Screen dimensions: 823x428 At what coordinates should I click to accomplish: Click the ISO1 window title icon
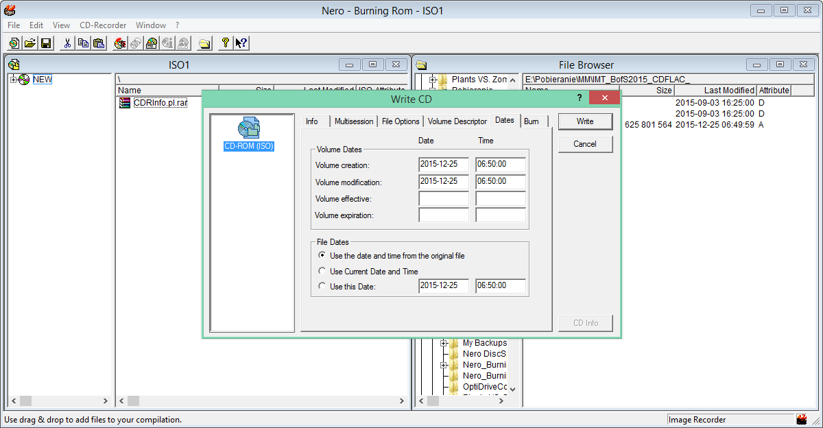[x=14, y=65]
